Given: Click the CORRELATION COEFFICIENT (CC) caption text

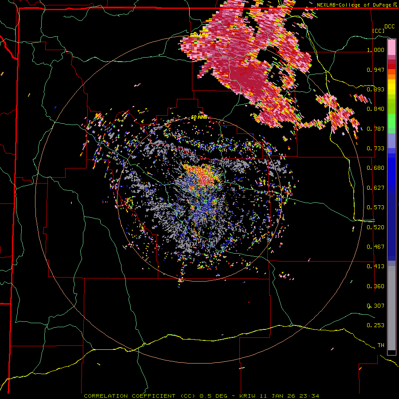Looking at the screenshot, I should (x=140, y=396).
